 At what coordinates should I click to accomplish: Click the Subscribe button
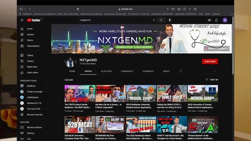click(210, 61)
